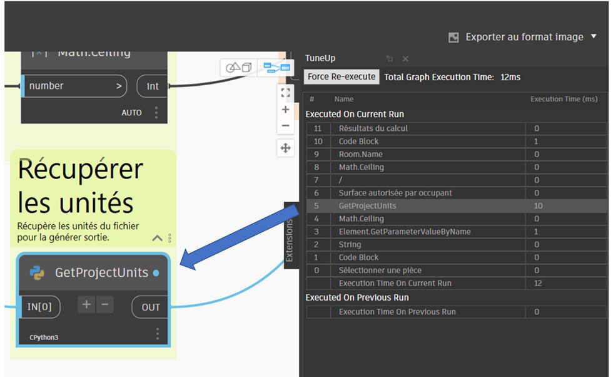Click the Export as image icon
This screenshot has height=377, width=613.
(x=453, y=38)
